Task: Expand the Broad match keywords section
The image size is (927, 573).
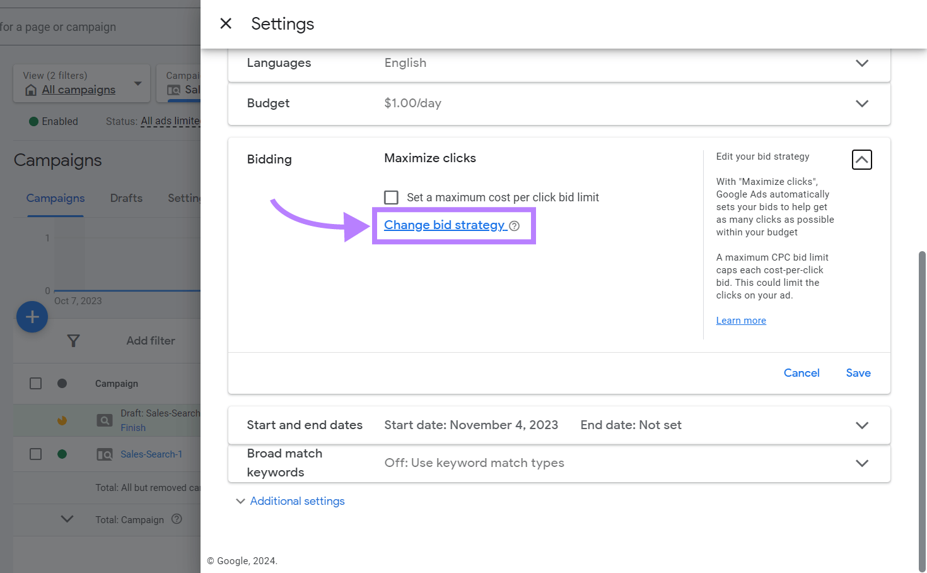Action: 861,463
